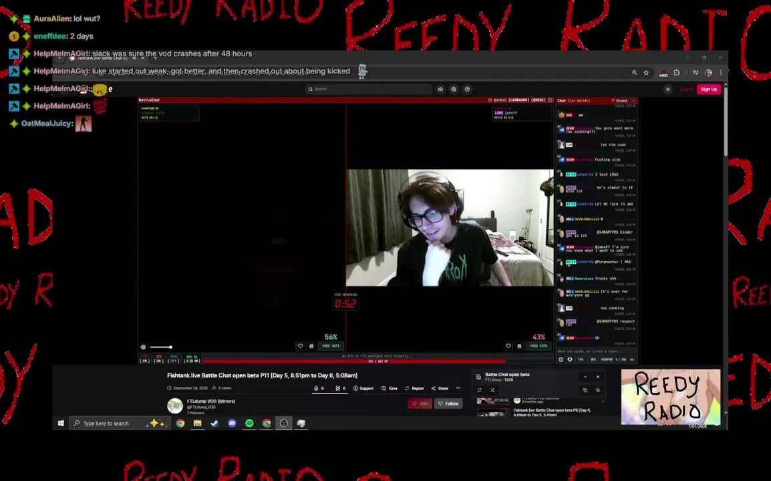This screenshot has width=771, height=481.
Task: Open Windows taskbar Type here to search box
Action: pos(120,423)
